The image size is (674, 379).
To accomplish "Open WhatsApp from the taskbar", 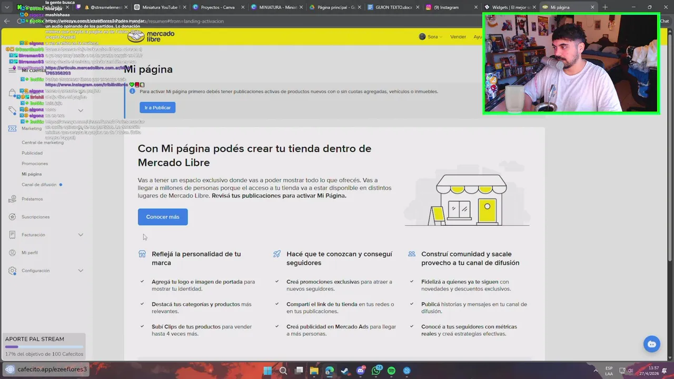I will (x=376, y=371).
